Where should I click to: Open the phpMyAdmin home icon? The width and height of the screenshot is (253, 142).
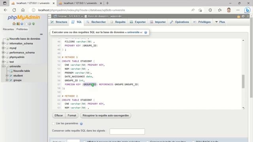[x=14, y=24]
